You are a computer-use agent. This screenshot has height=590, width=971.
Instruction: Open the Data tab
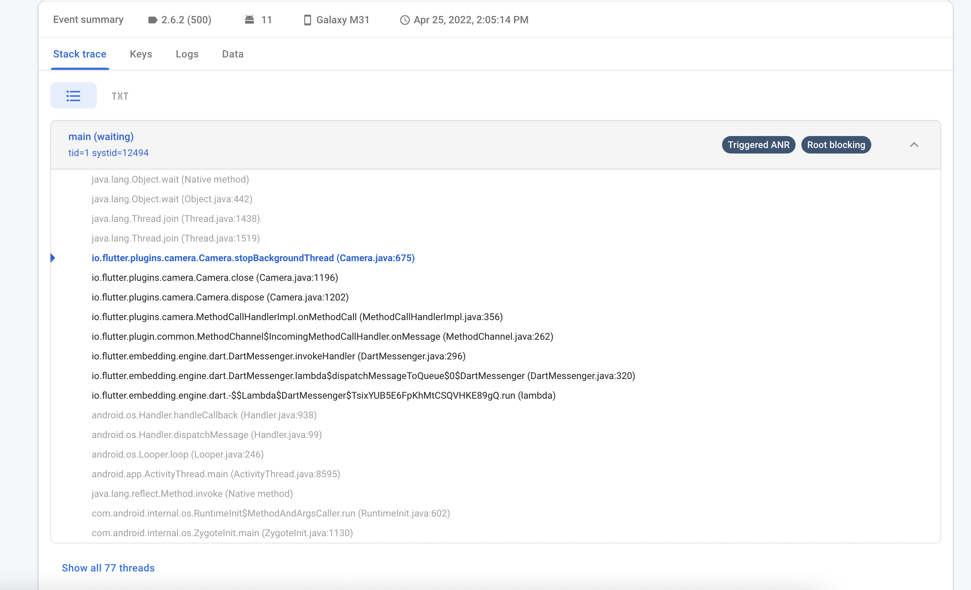tap(233, 54)
